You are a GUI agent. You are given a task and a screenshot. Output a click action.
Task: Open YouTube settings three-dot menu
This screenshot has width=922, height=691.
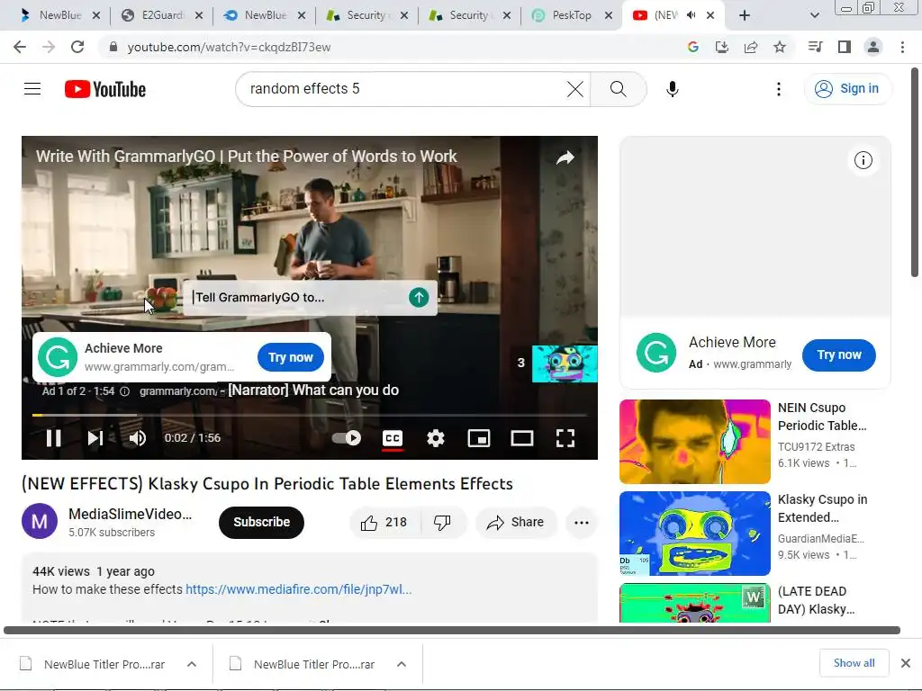779,89
